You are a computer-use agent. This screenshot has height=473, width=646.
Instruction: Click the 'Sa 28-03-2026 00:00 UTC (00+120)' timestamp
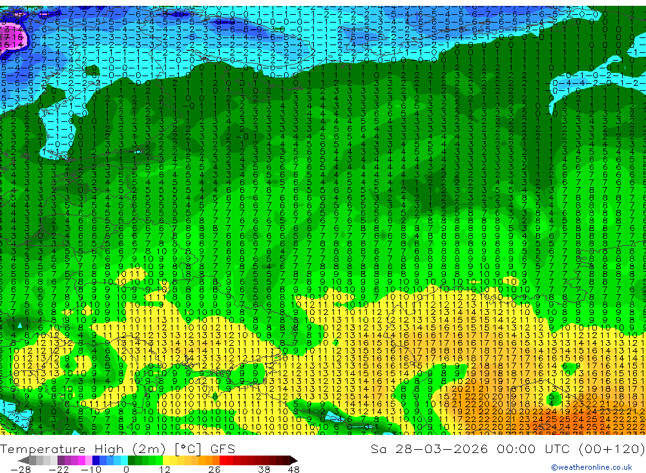click(508, 448)
